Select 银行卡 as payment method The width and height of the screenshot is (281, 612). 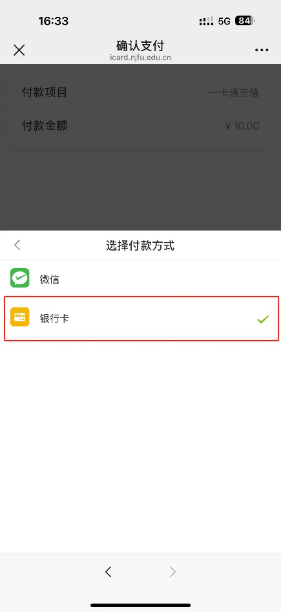point(141,319)
